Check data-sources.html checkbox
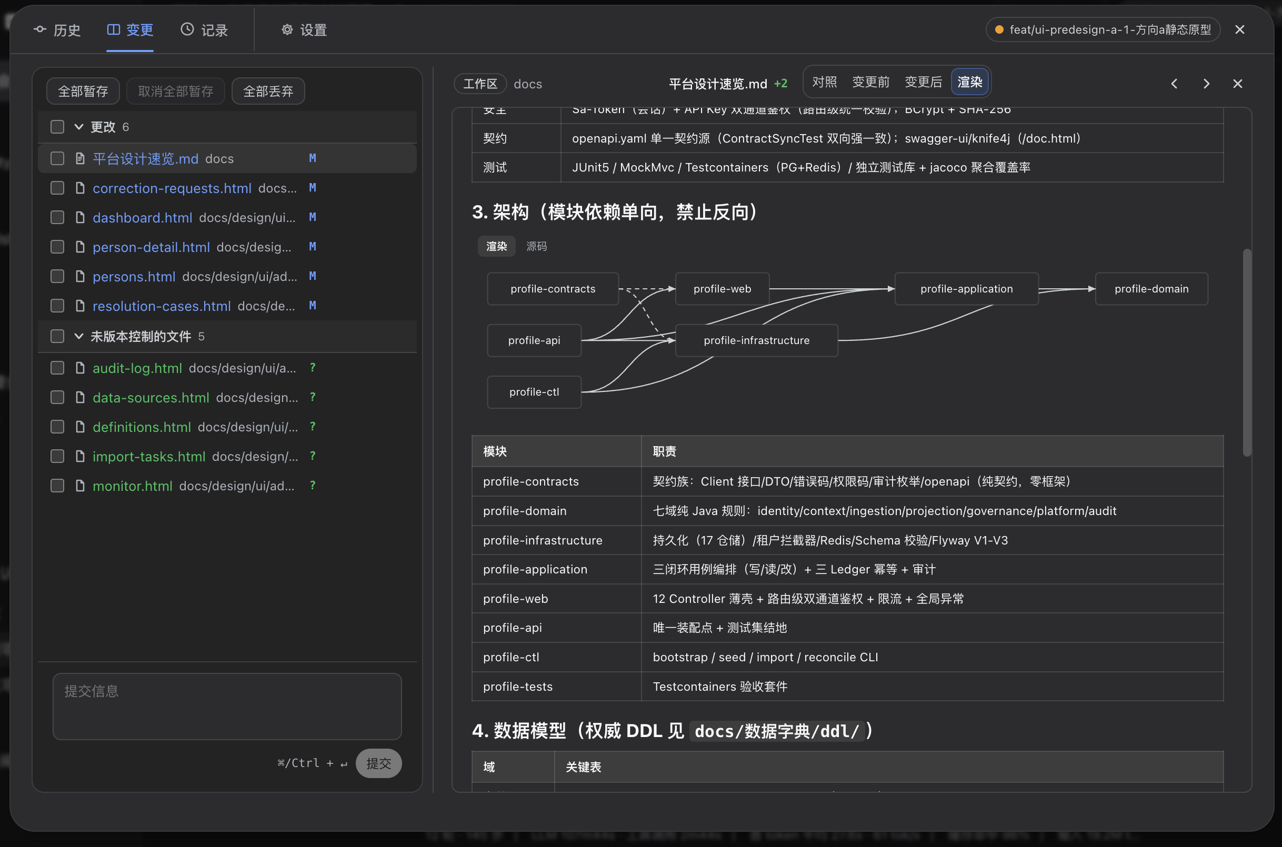Viewport: 1282px width, 847px height. [x=57, y=398]
